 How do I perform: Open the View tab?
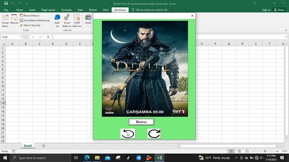click(106, 10)
